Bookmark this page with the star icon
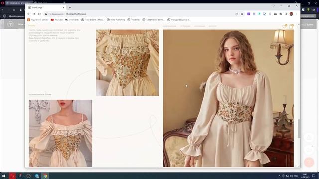 click(242, 14)
